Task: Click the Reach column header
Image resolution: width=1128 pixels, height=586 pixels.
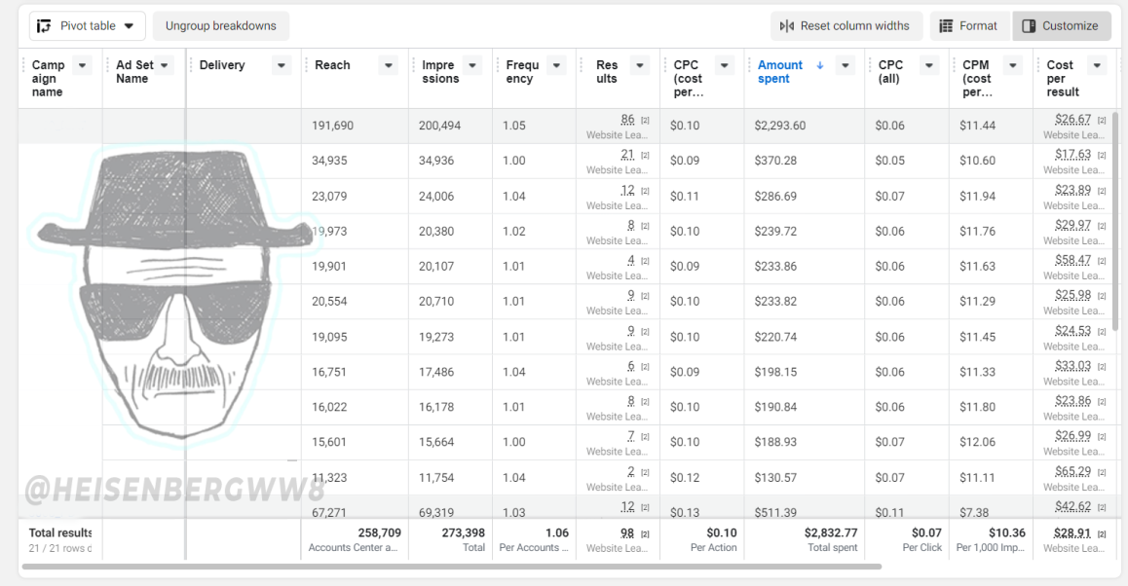Action: point(332,65)
